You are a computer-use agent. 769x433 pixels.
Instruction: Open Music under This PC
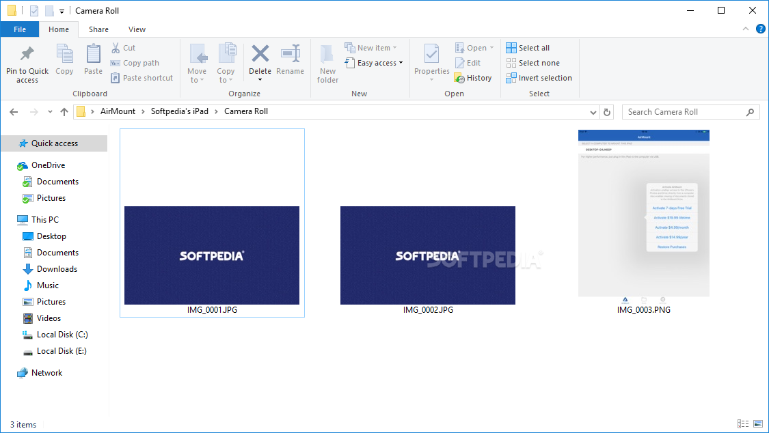pyautogui.click(x=48, y=285)
